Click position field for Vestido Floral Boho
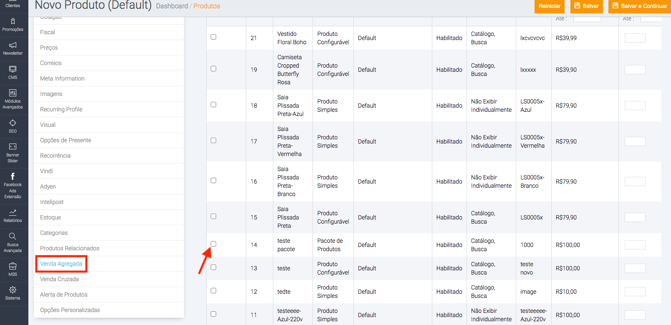The image size is (671, 325). (x=635, y=38)
